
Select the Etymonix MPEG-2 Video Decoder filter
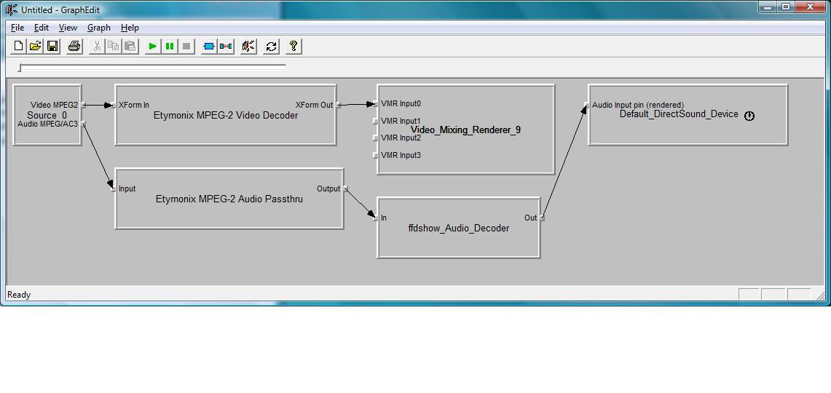tap(226, 115)
